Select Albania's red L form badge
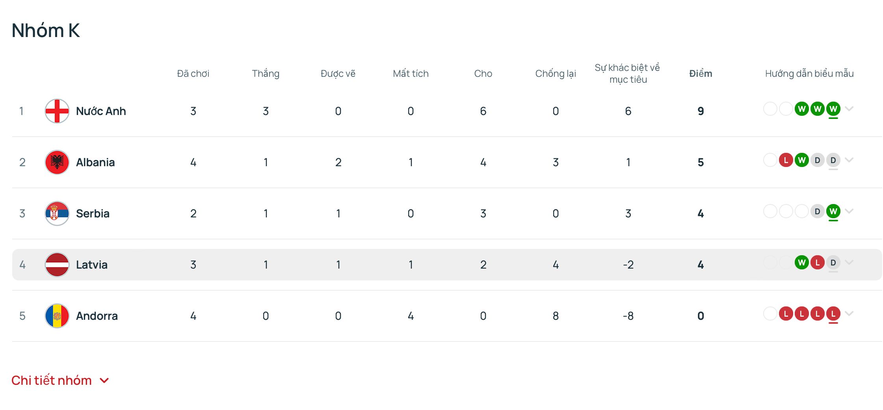The image size is (883, 410). pos(786,160)
